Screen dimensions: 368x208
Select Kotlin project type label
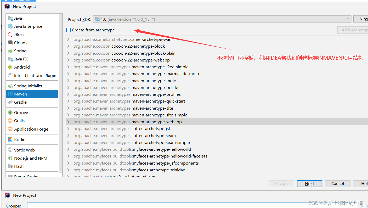[20, 139]
